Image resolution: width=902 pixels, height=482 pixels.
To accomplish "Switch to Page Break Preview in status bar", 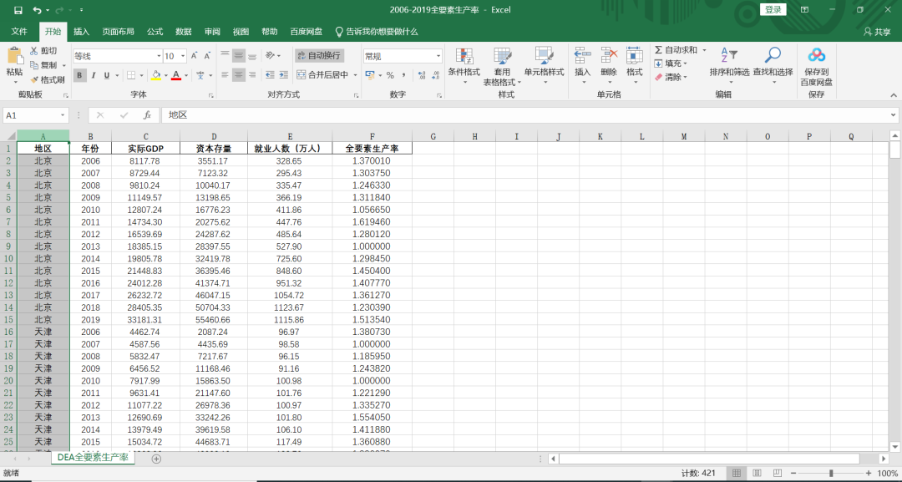I will [x=778, y=473].
